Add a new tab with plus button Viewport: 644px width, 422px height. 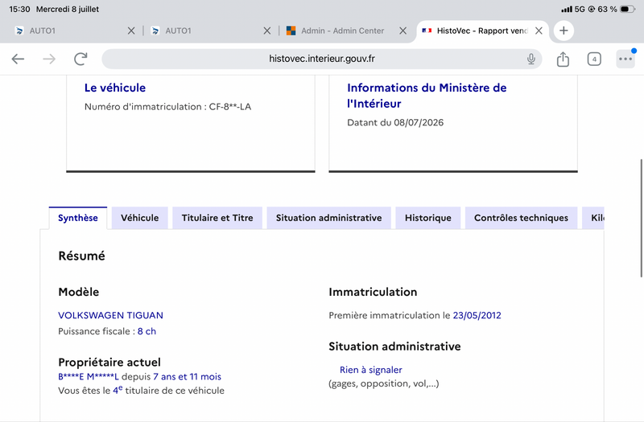pos(563,31)
